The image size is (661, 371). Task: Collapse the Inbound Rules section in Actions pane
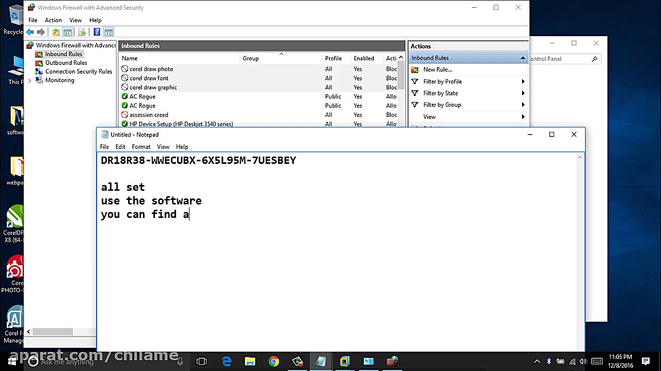[x=523, y=58]
